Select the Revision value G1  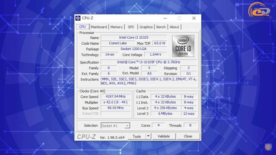click(x=188, y=73)
